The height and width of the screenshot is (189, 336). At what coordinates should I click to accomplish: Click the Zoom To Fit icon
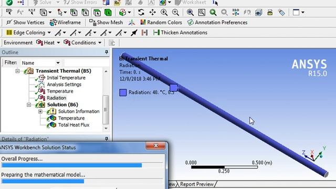pos(190,12)
